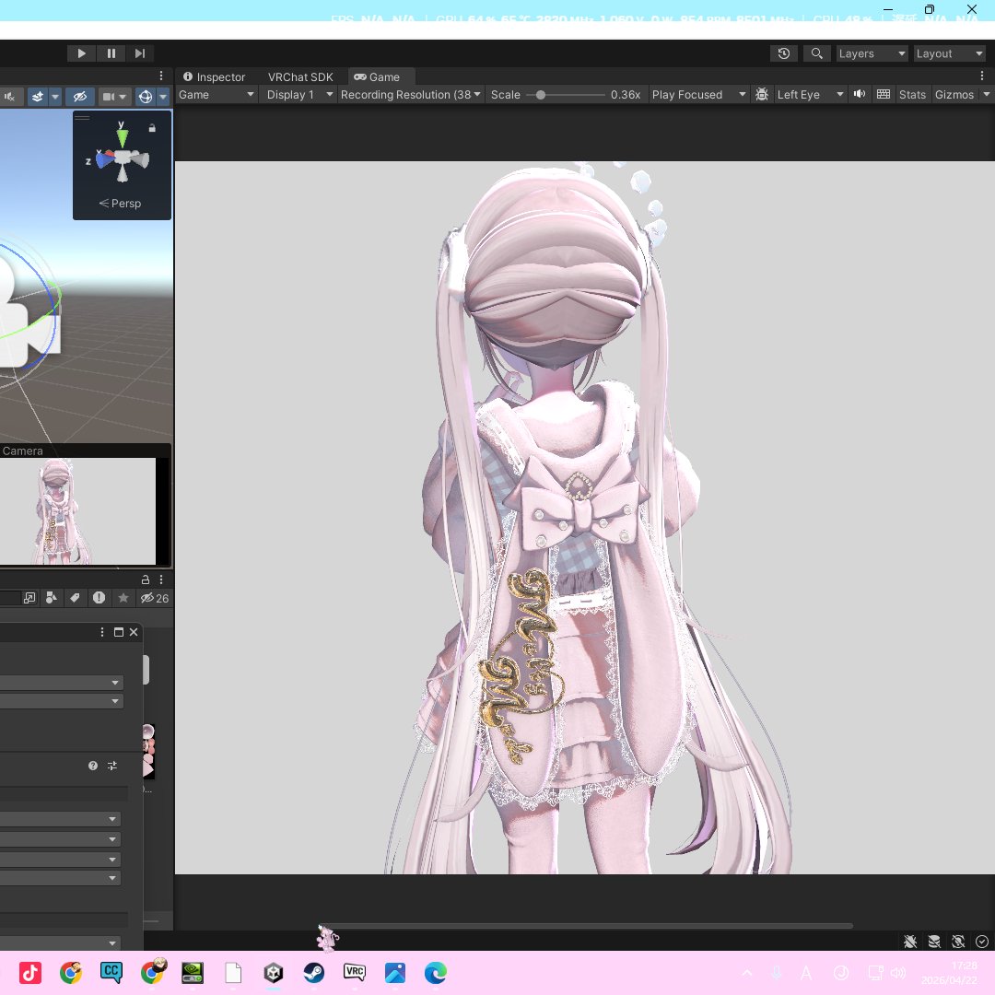
Task: Open the Display 1 dropdown
Action: 298,95
